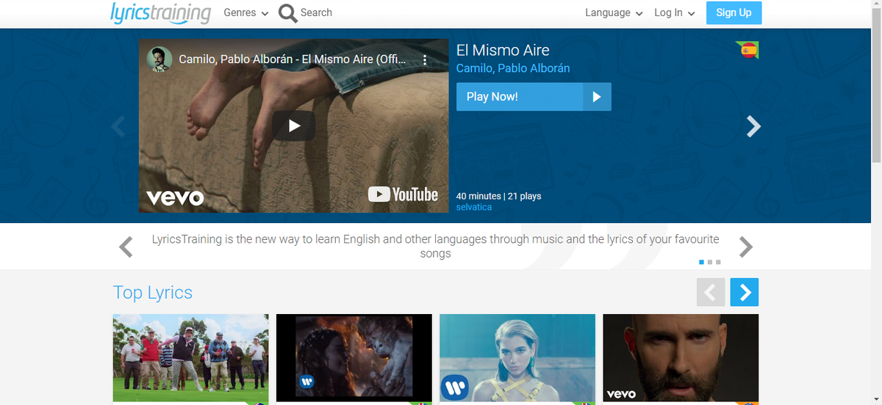
Task: Click the Search magnifier icon
Action: coord(288,13)
